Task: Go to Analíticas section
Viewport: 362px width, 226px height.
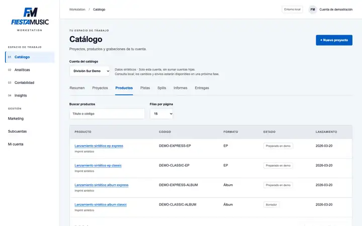Action: (x=22, y=70)
